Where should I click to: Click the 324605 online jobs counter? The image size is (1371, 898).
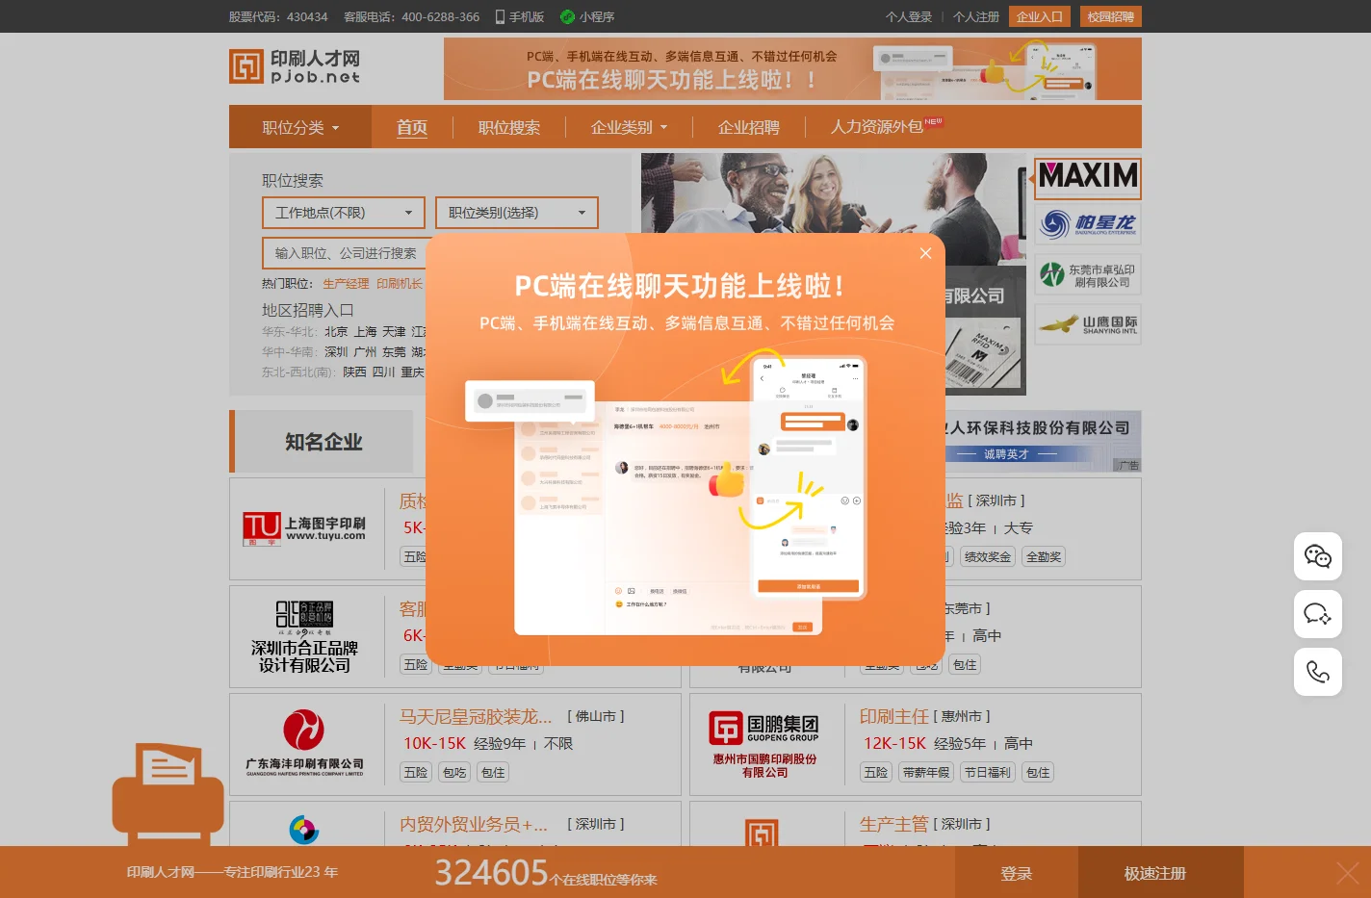click(x=491, y=873)
